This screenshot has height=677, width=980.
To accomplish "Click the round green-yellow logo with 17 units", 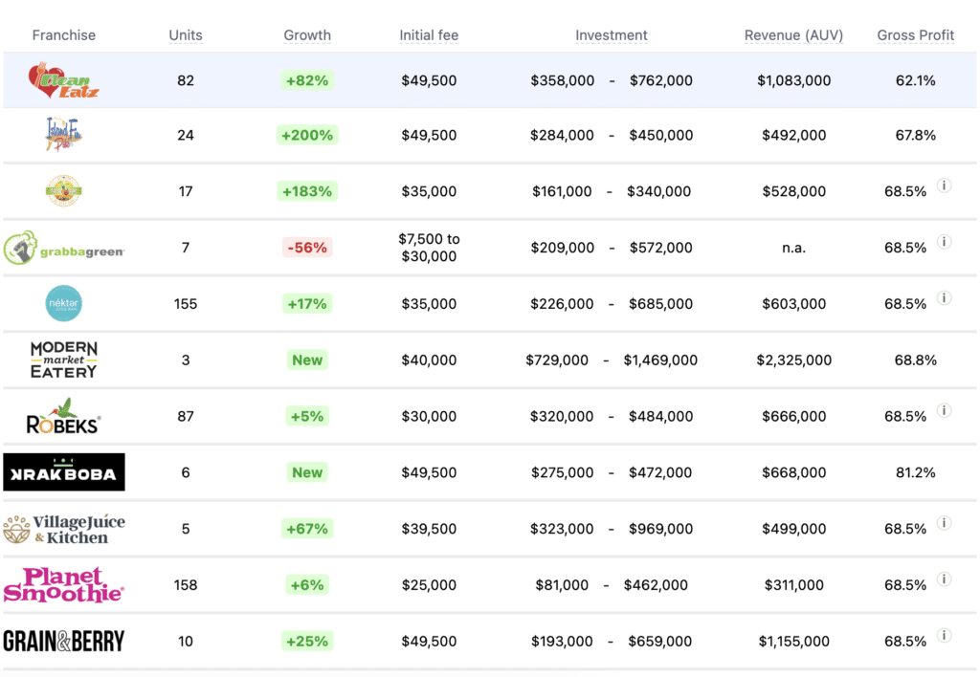I will [x=64, y=191].
